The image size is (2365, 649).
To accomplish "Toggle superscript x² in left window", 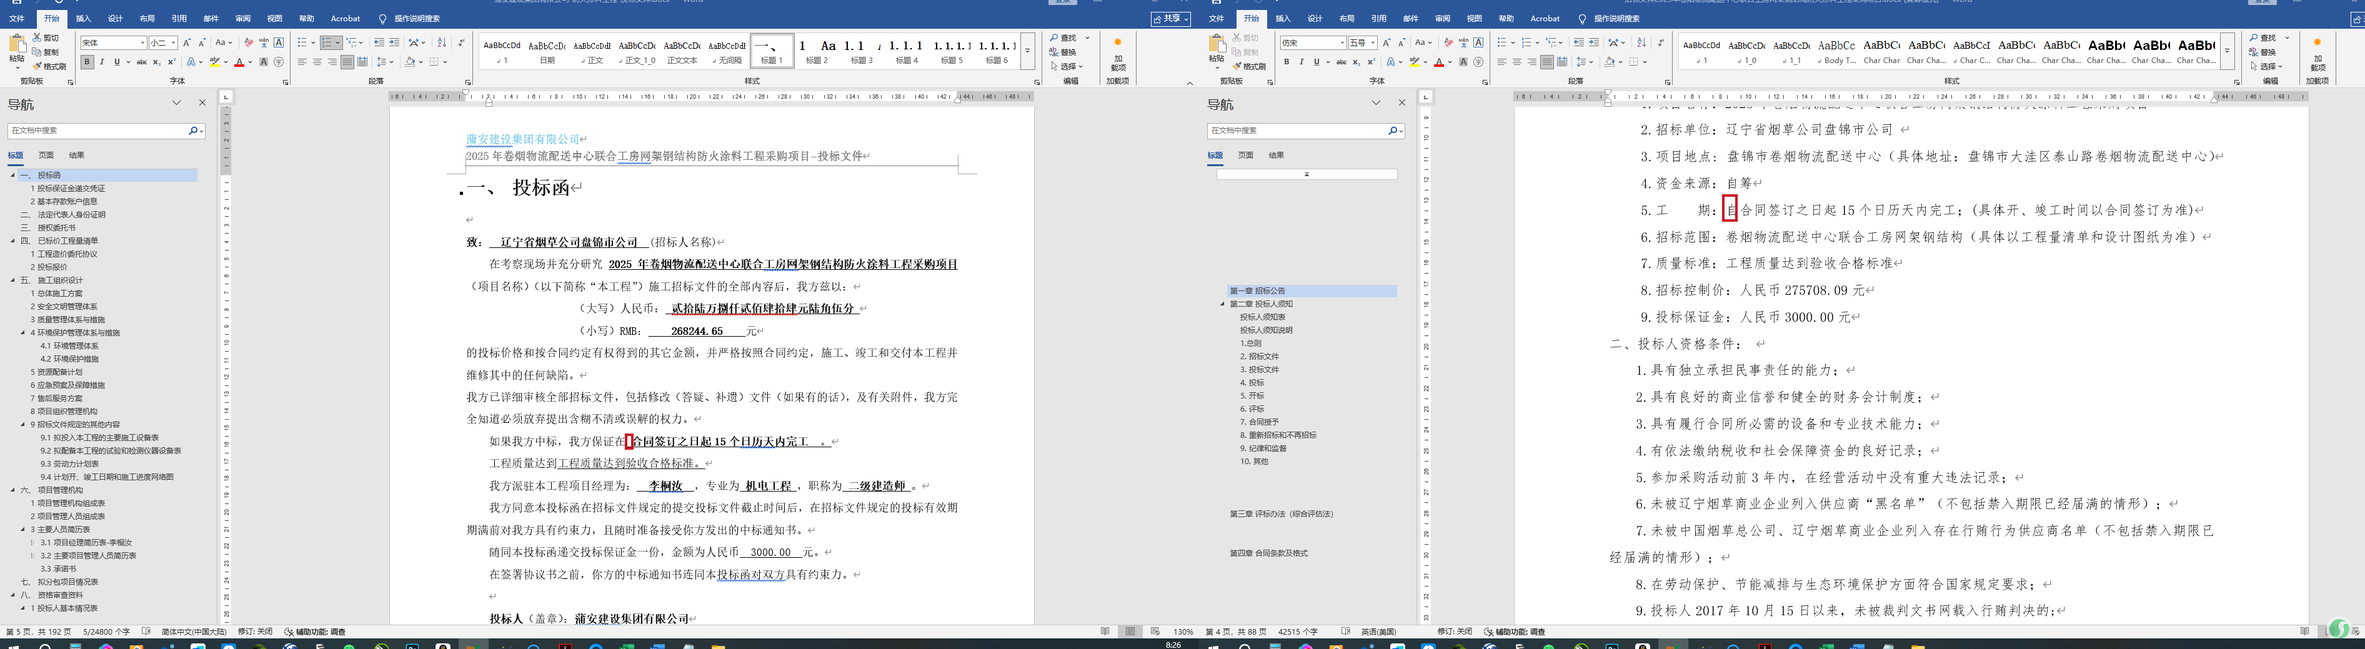I will pos(171,62).
